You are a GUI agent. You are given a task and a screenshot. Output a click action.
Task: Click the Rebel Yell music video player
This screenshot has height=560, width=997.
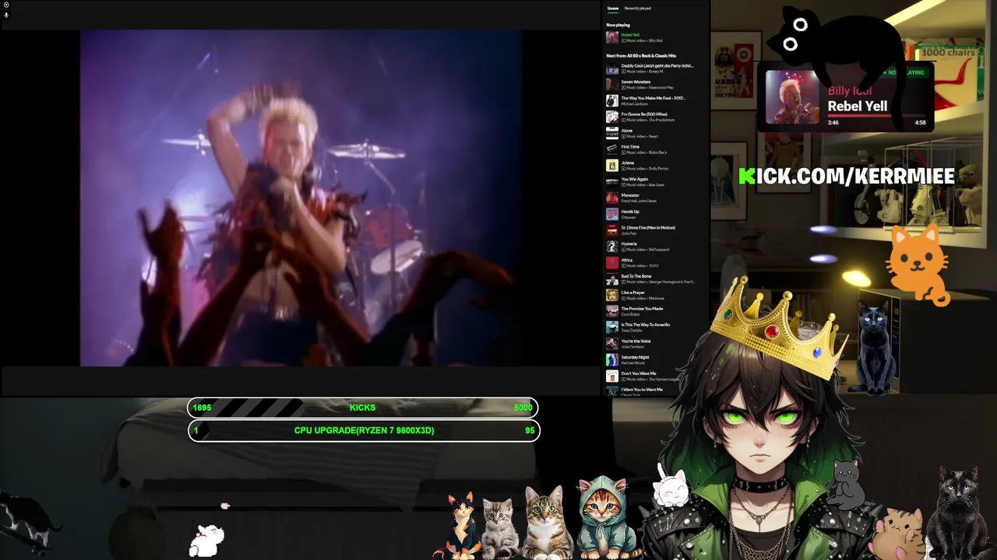click(x=301, y=198)
